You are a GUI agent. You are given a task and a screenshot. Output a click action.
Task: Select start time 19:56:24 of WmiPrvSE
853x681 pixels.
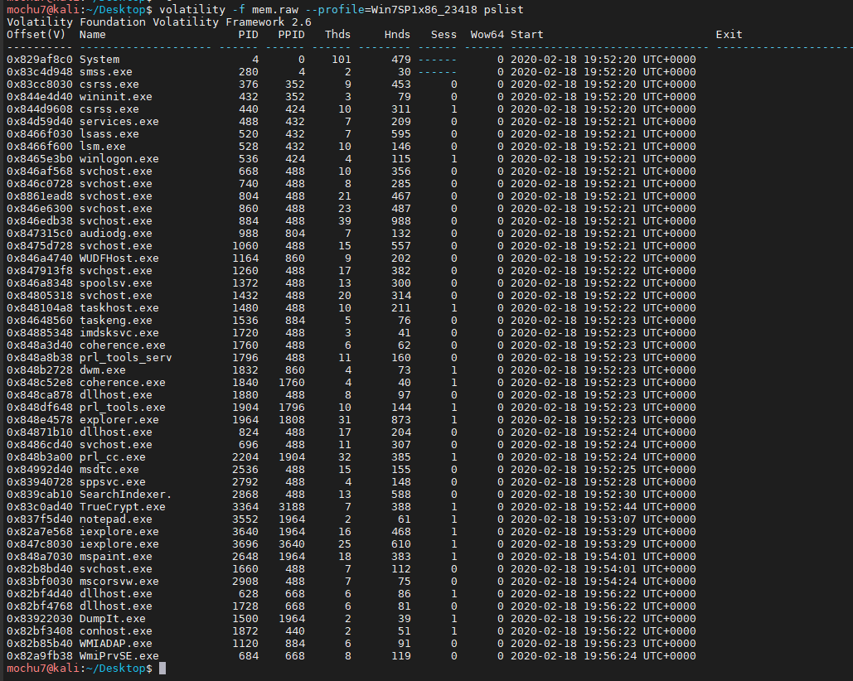[609, 656]
